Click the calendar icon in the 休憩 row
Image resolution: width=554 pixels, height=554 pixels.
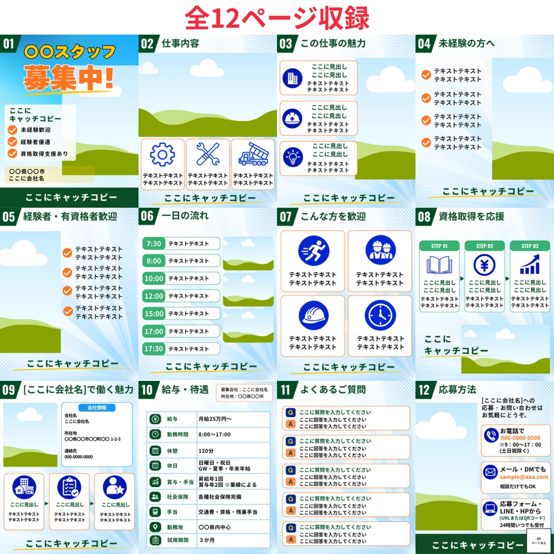pyautogui.click(x=155, y=451)
